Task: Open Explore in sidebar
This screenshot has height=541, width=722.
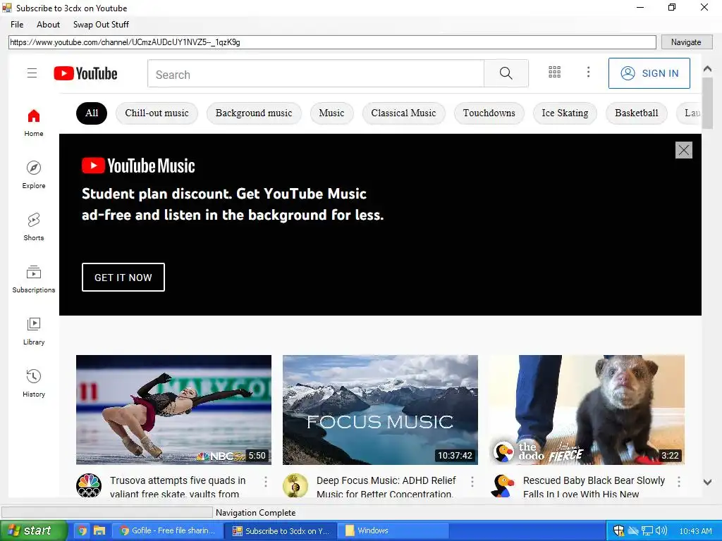Action: (x=34, y=175)
